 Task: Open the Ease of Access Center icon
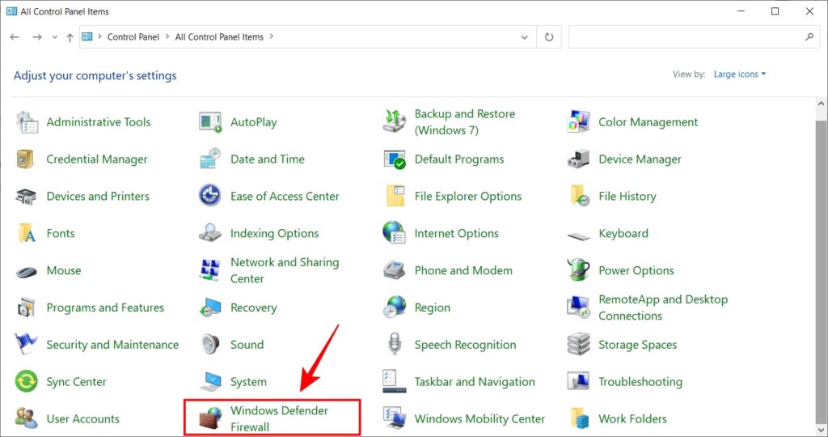tap(210, 196)
